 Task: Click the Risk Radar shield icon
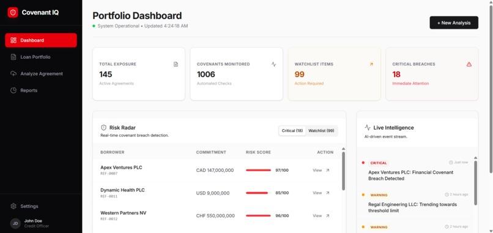[103, 128]
